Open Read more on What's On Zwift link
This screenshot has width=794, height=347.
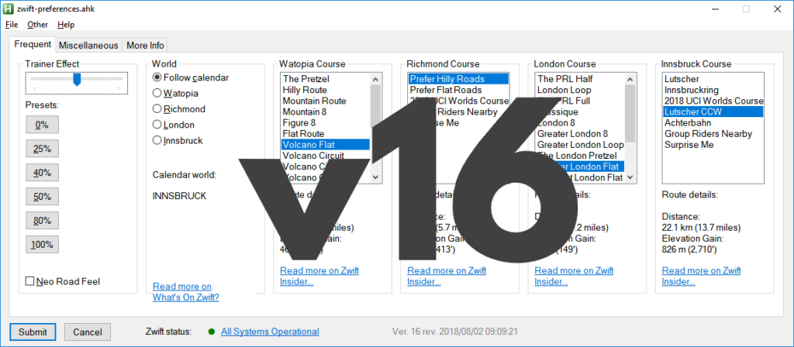[185, 292]
